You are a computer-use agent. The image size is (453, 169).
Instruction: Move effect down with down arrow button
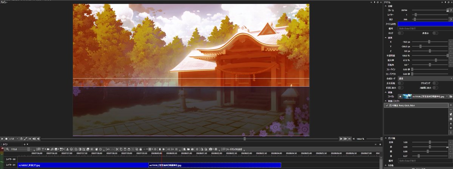(451, 128)
